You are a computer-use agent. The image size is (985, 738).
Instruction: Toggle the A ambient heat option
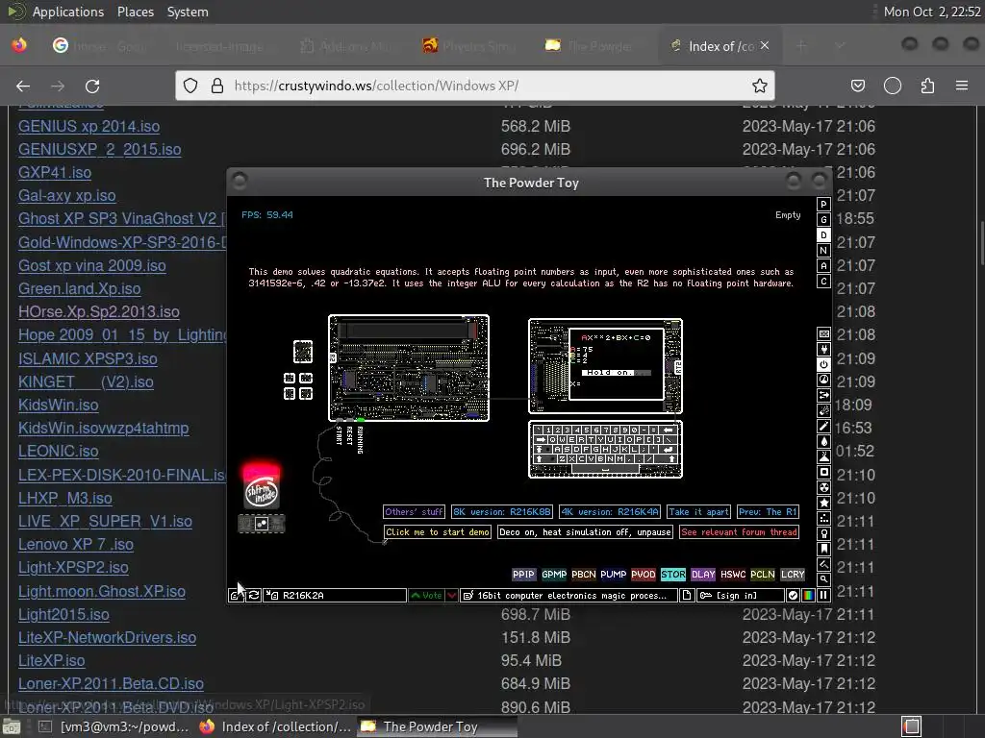823,265
